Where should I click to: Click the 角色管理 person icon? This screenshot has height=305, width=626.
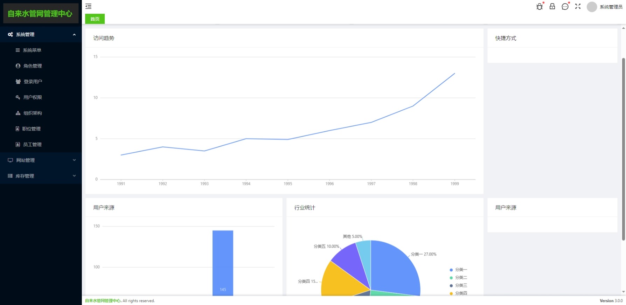click(x=18, y=66)
